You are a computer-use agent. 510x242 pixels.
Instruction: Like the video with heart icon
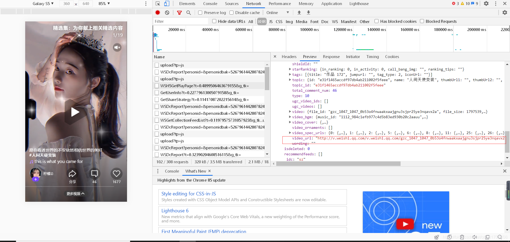[116, 174]
